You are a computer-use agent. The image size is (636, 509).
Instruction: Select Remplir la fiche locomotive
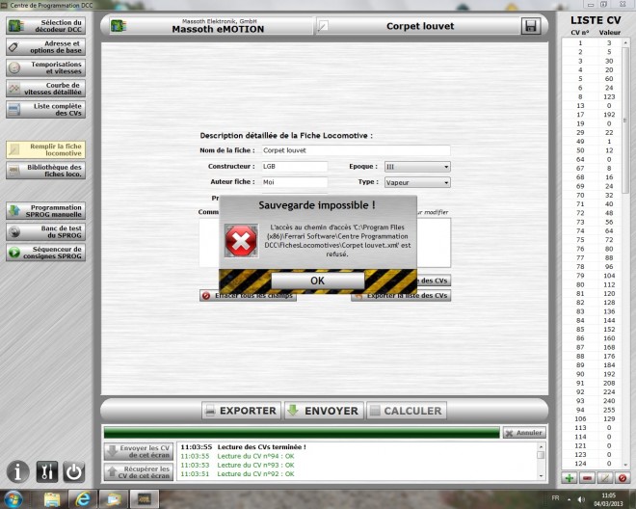tap(46, 149)
